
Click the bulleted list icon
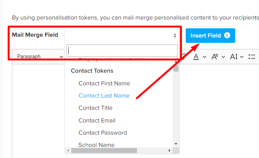[252, 57]
